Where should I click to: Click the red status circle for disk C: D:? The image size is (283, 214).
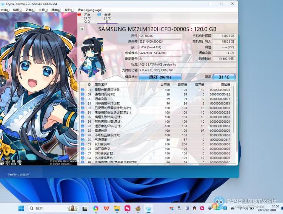tap(79, 15)
